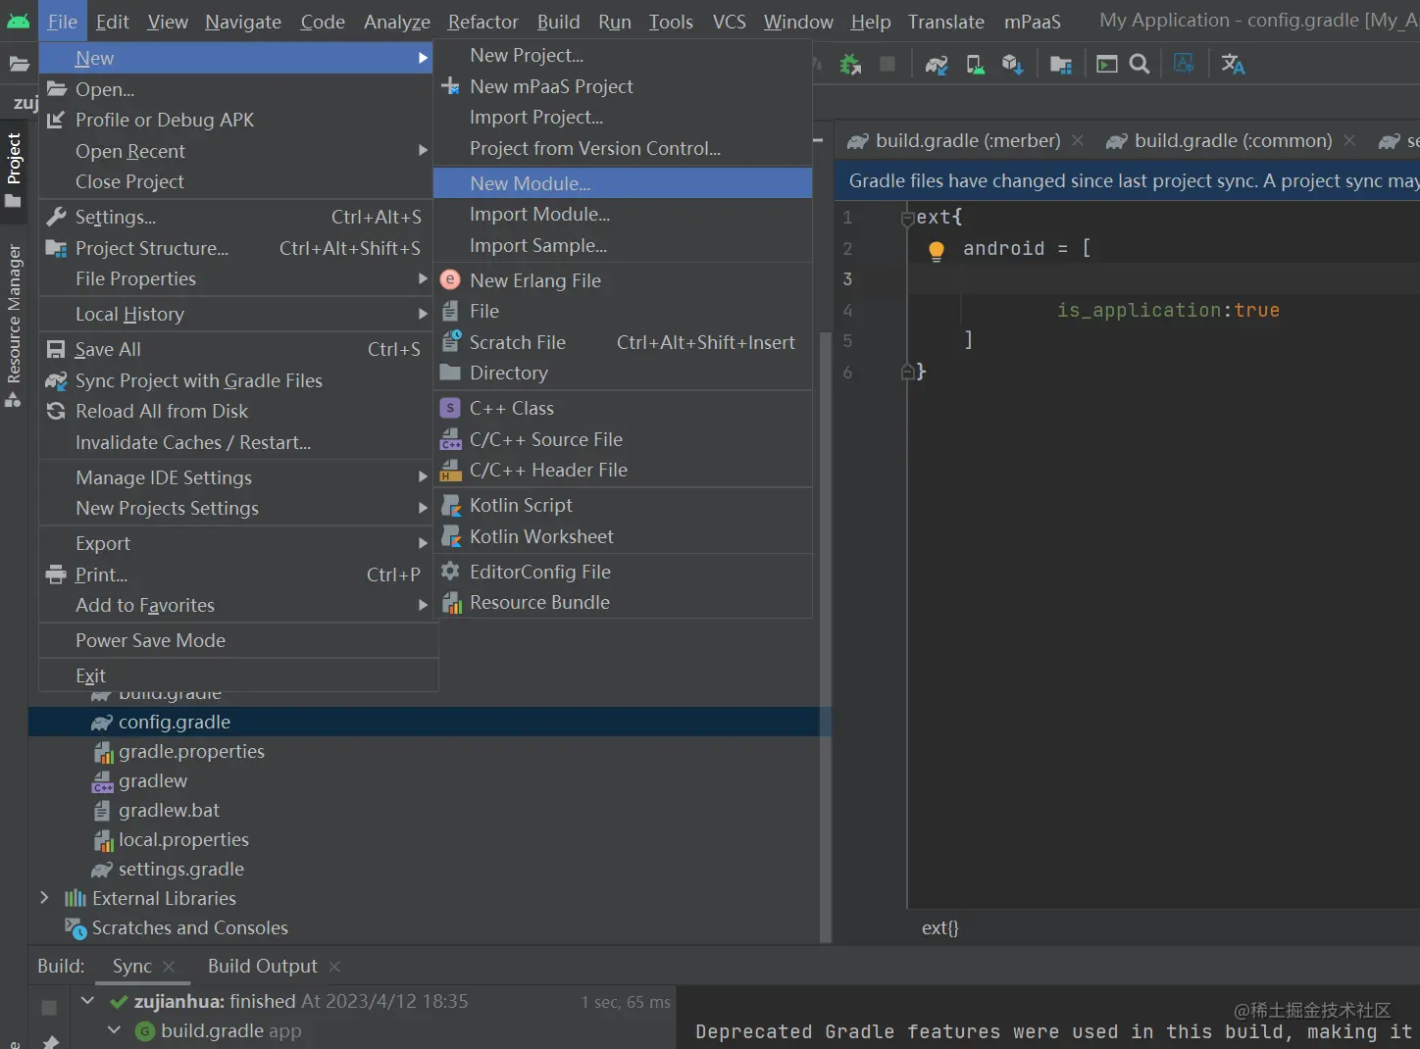This screenshot has width=1420, height=1049.
Task: Click ext{} breadcrumb below the editor
Action: pyautogui.click(x=939, y=927)
